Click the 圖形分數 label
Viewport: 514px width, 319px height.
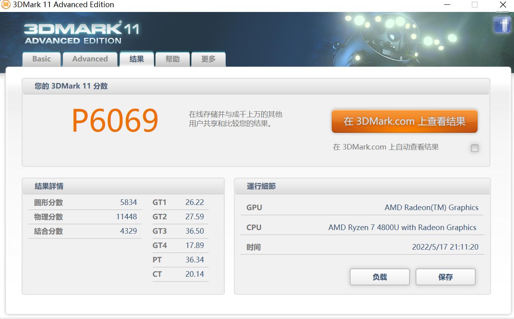[48, 203]
